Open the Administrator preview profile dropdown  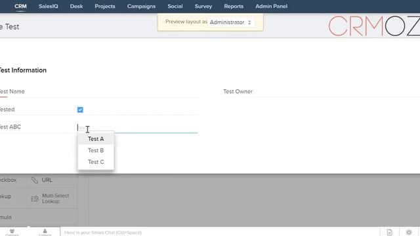coord(230,22)
